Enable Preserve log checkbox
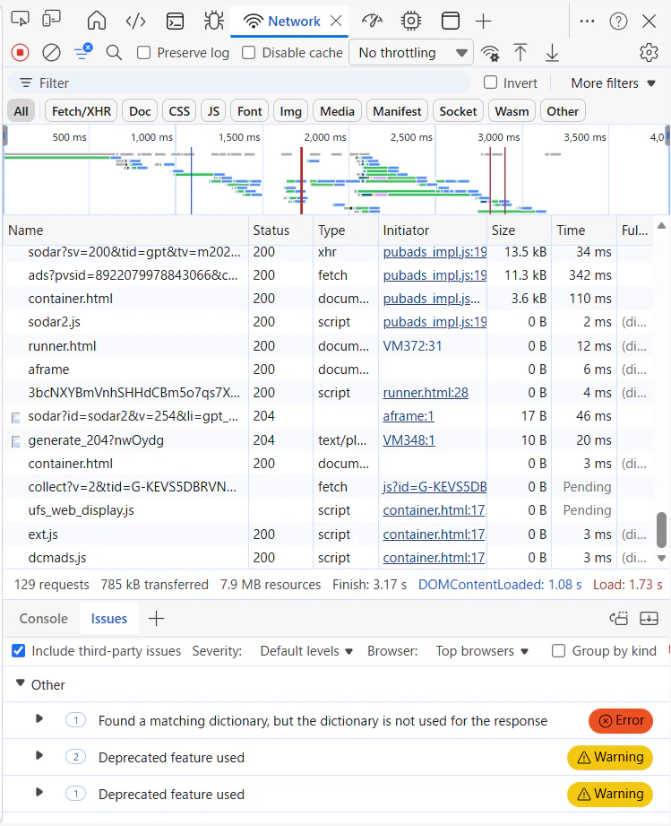Screen dimensions: 671x826 coord(143,53)
